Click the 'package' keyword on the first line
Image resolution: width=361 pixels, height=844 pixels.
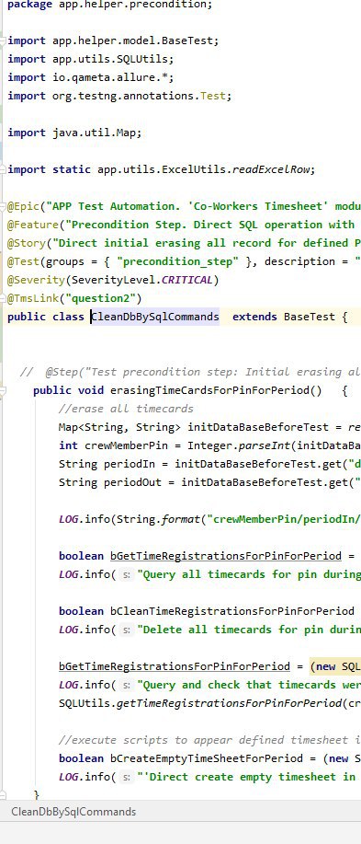(x=29, y=5)
